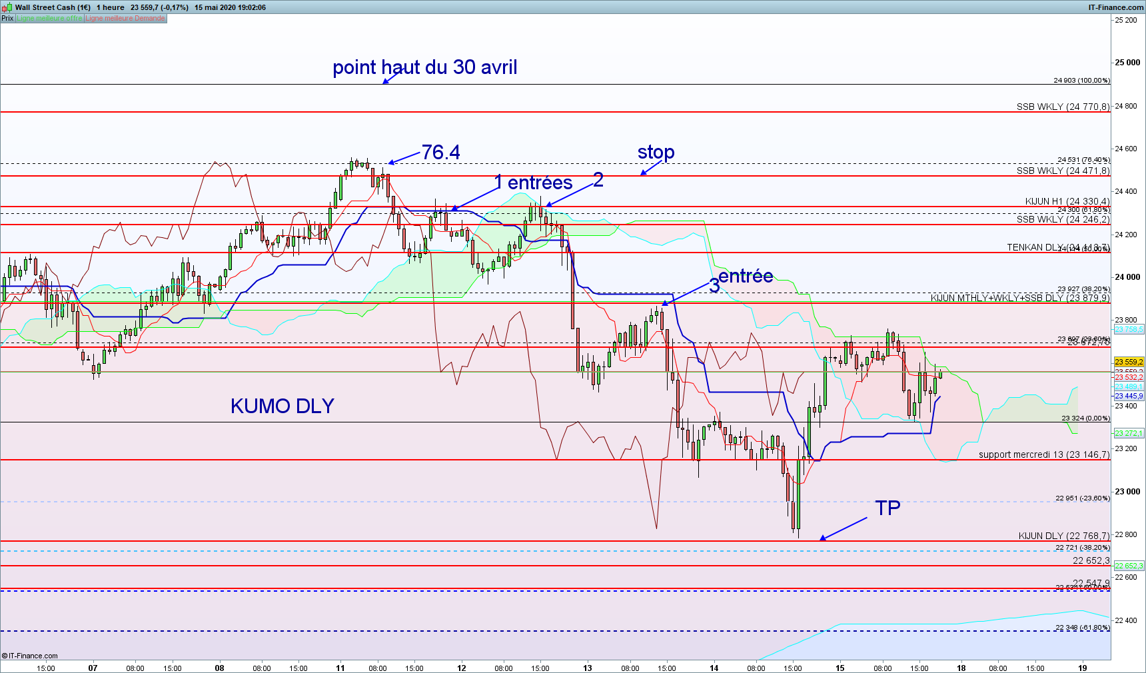The width and height of the screenshot is (1146, 673).
Task: Click the 24 531 (76,40%) Fibonacci label
Action: [x=1084, y=159]
